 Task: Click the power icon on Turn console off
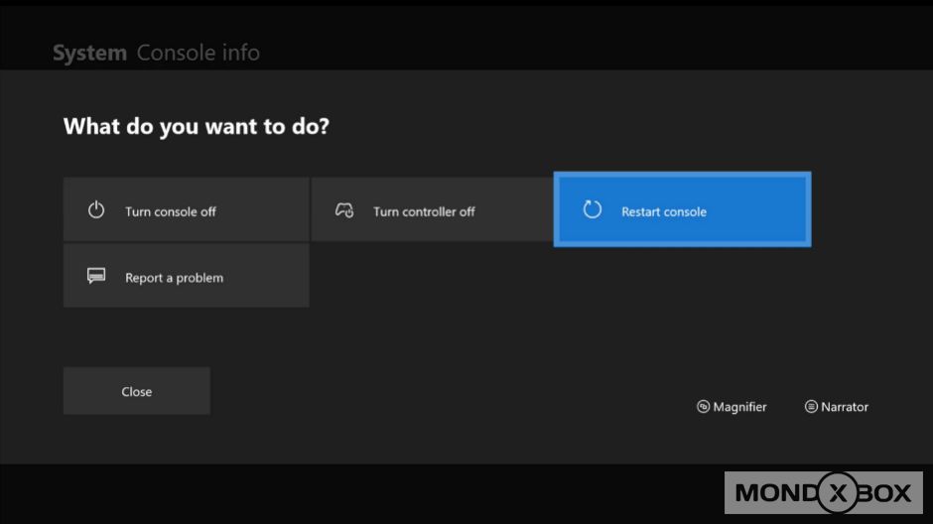point(96,210)
